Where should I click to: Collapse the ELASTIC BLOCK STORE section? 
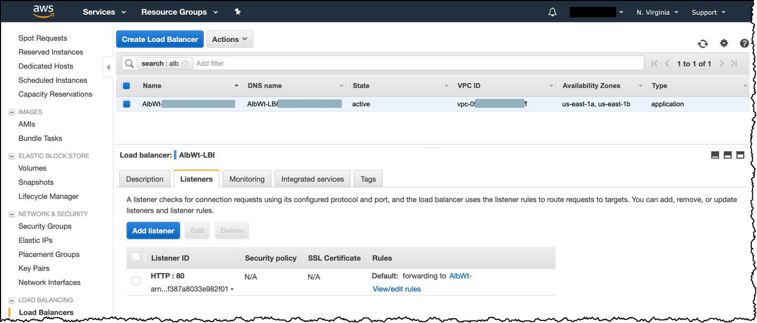12,156
